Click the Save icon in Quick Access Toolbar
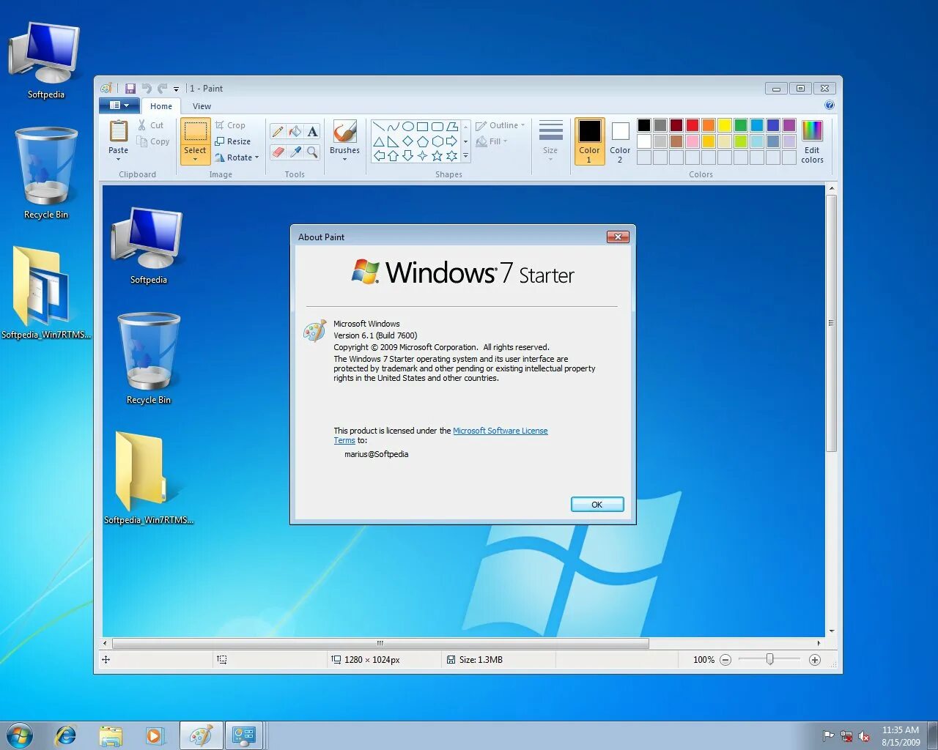The width and height of the screenshot is (938, 750). tap(130, 89)
